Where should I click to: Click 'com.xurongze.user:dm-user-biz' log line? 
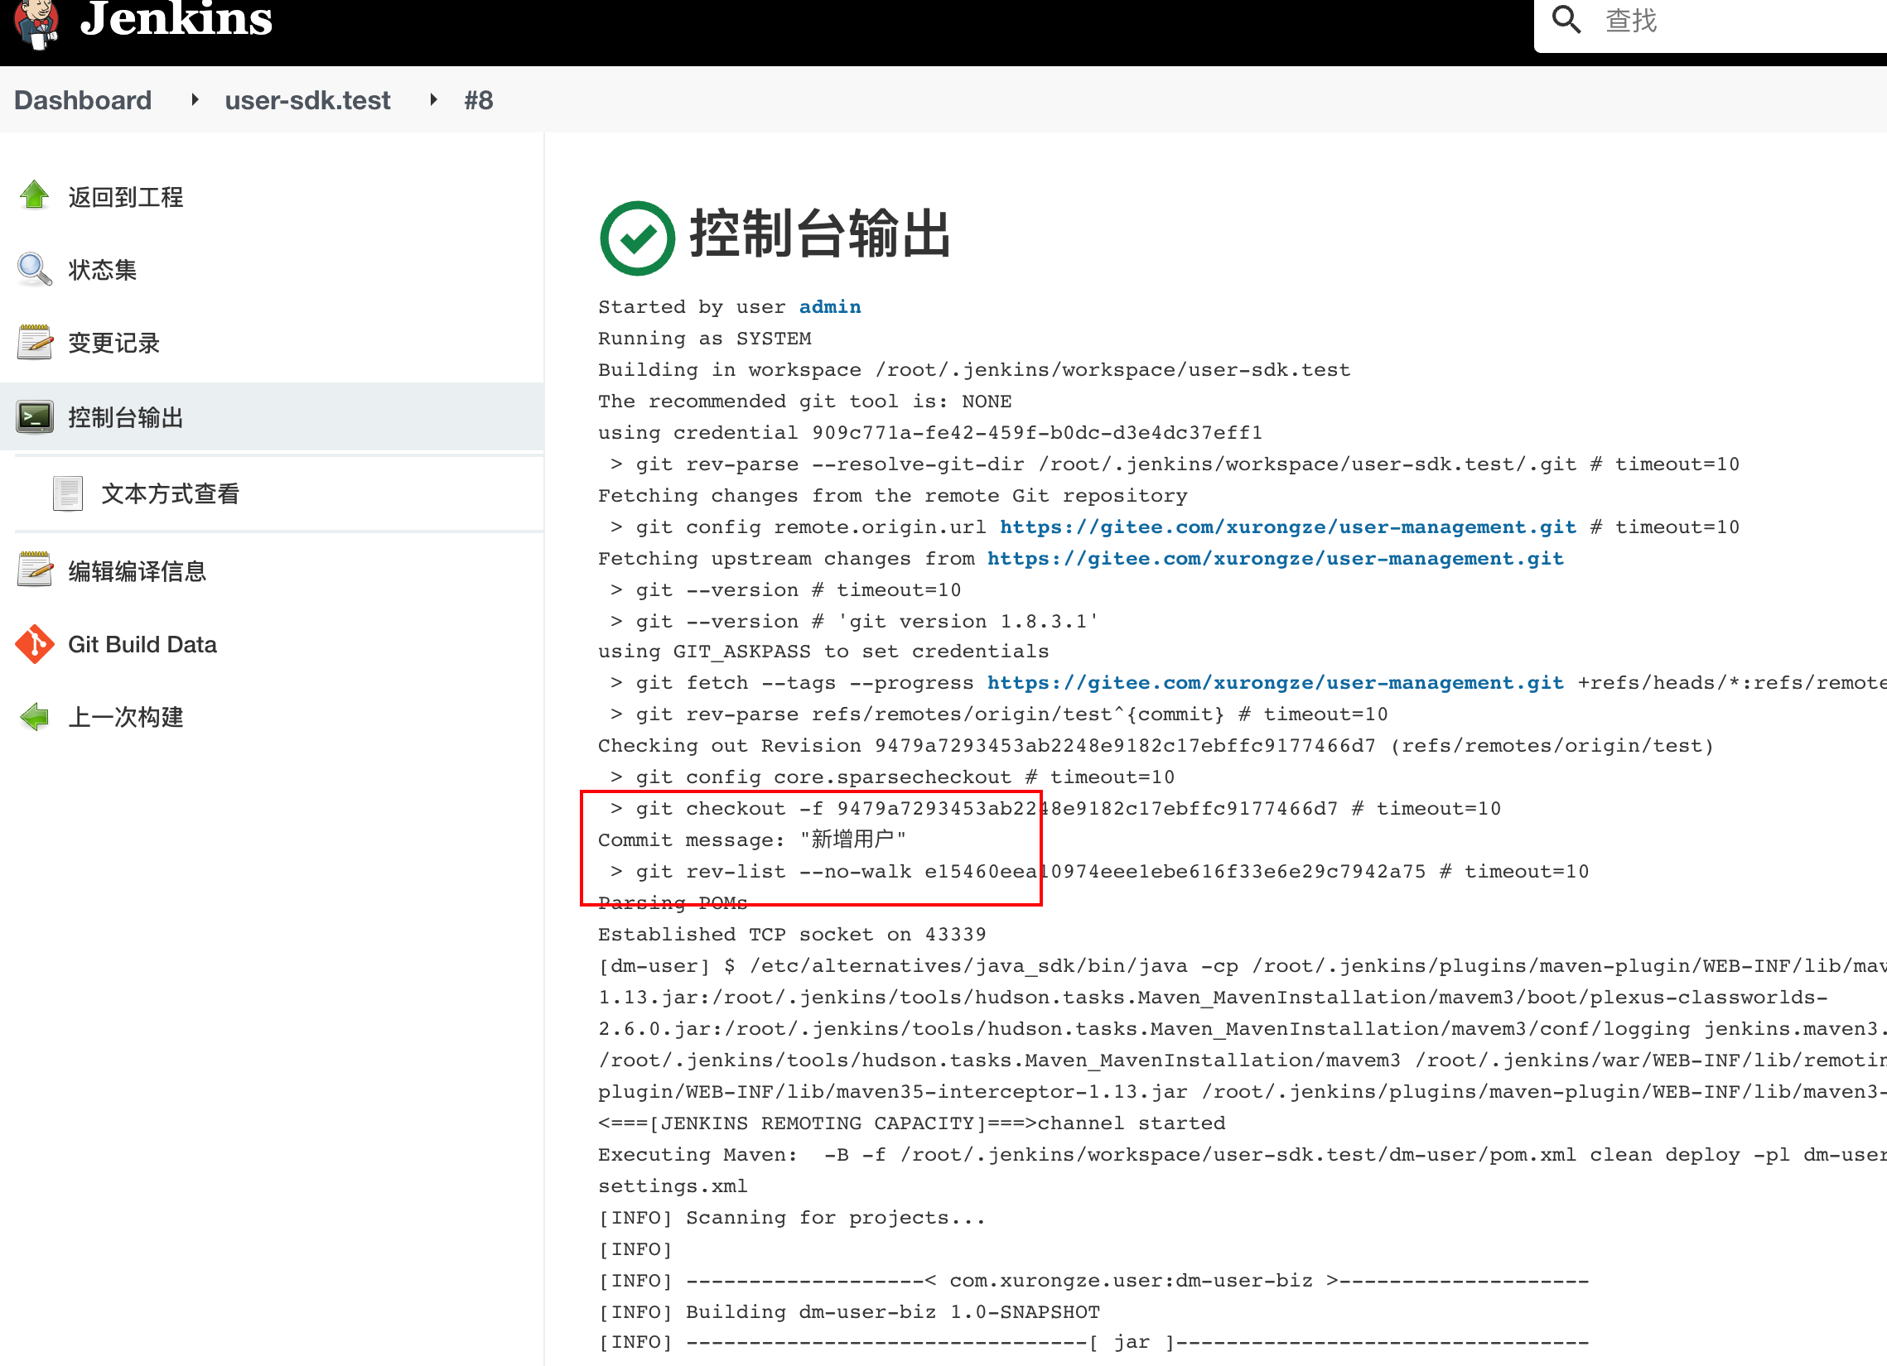point(1093,1281)
